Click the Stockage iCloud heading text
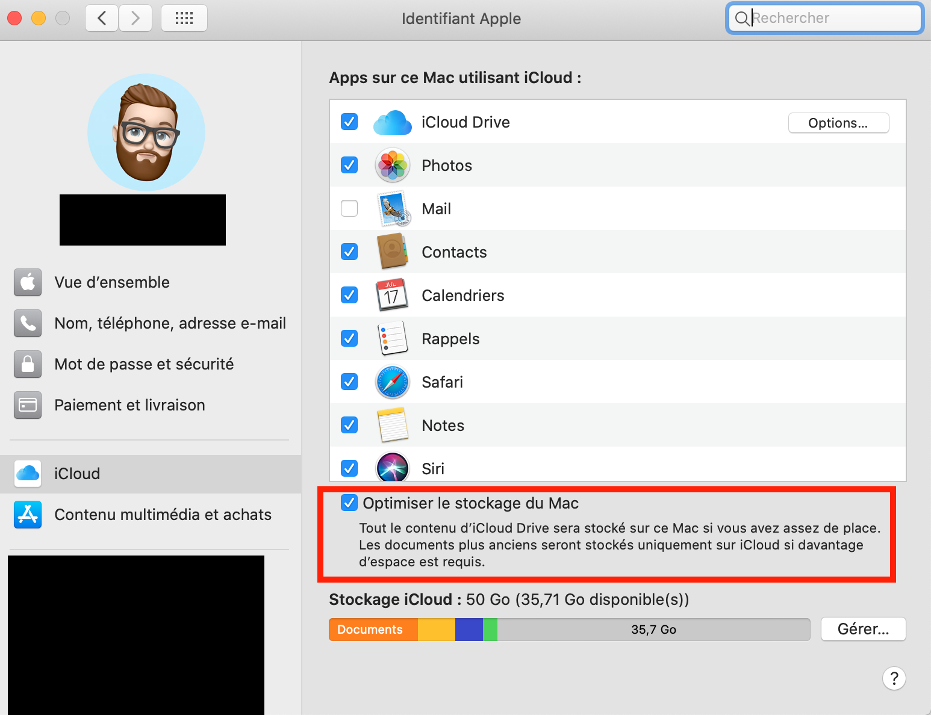 395,599
